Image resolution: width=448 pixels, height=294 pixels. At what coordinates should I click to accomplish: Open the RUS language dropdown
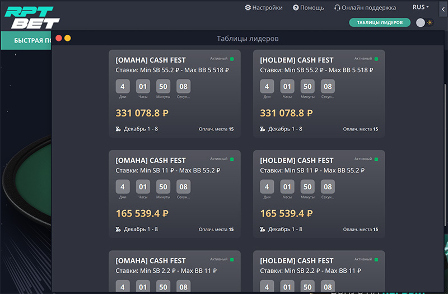421,8
